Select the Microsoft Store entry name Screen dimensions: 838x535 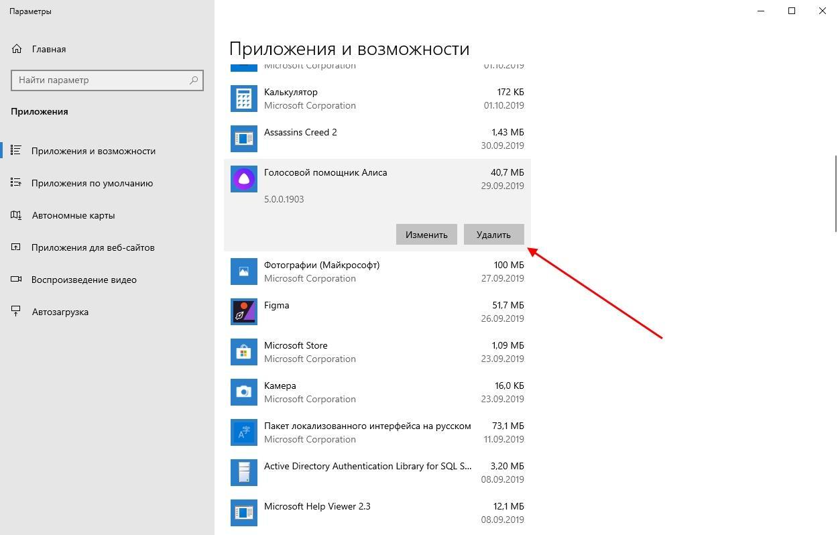pyautogui.click(x=296, y=345)
